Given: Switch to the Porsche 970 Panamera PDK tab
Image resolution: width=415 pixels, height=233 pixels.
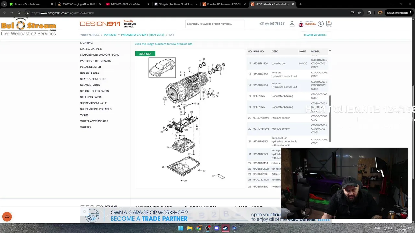Looking at the screenshot, I should click(x=223, y=4).
